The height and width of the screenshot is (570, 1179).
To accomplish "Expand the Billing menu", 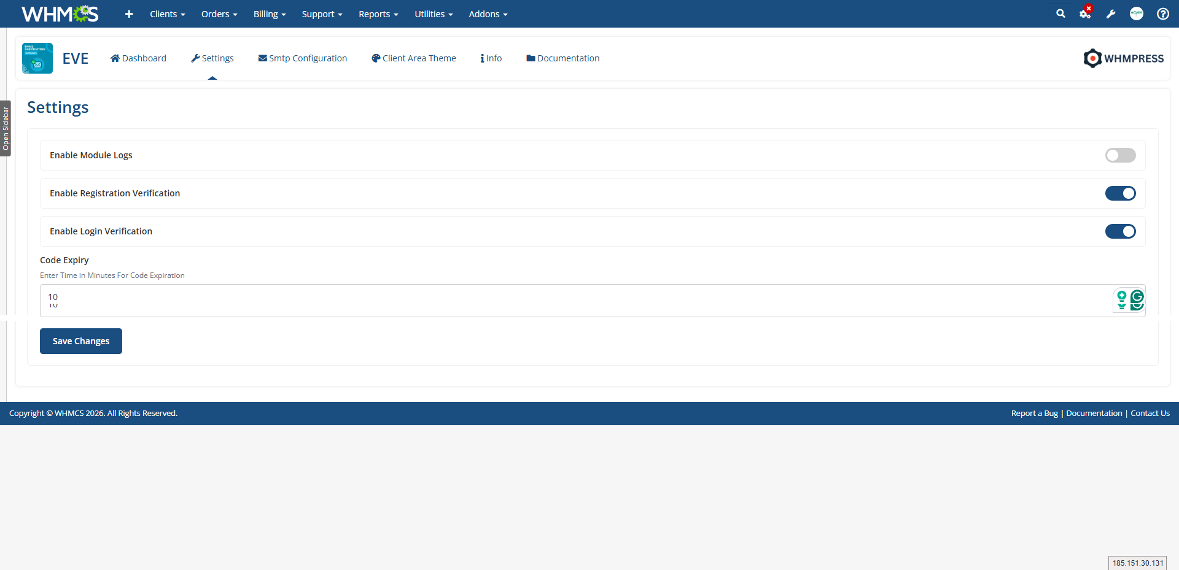I will (270, 14).
